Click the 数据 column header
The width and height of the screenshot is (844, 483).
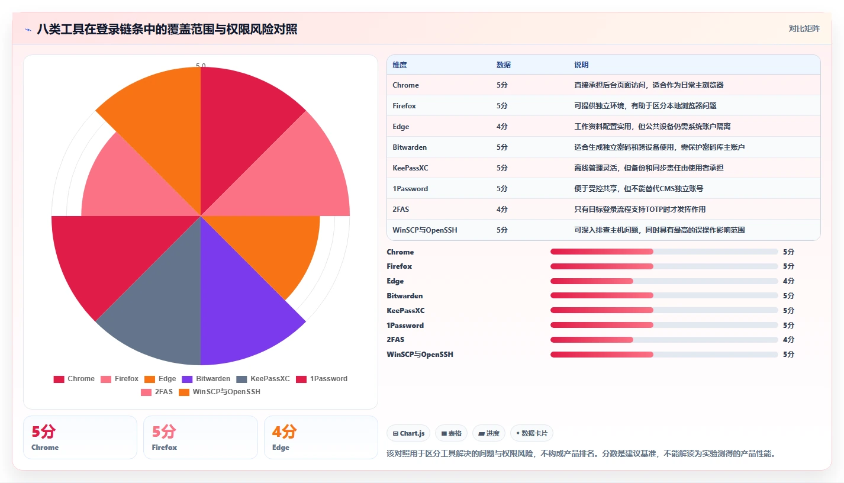pos(504,65)
